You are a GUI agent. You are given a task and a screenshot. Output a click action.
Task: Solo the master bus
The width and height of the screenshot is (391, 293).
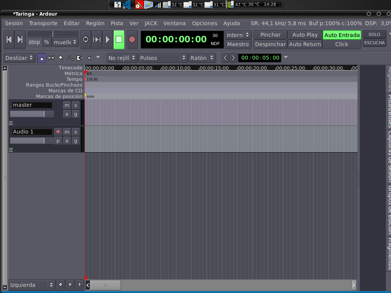76,105
